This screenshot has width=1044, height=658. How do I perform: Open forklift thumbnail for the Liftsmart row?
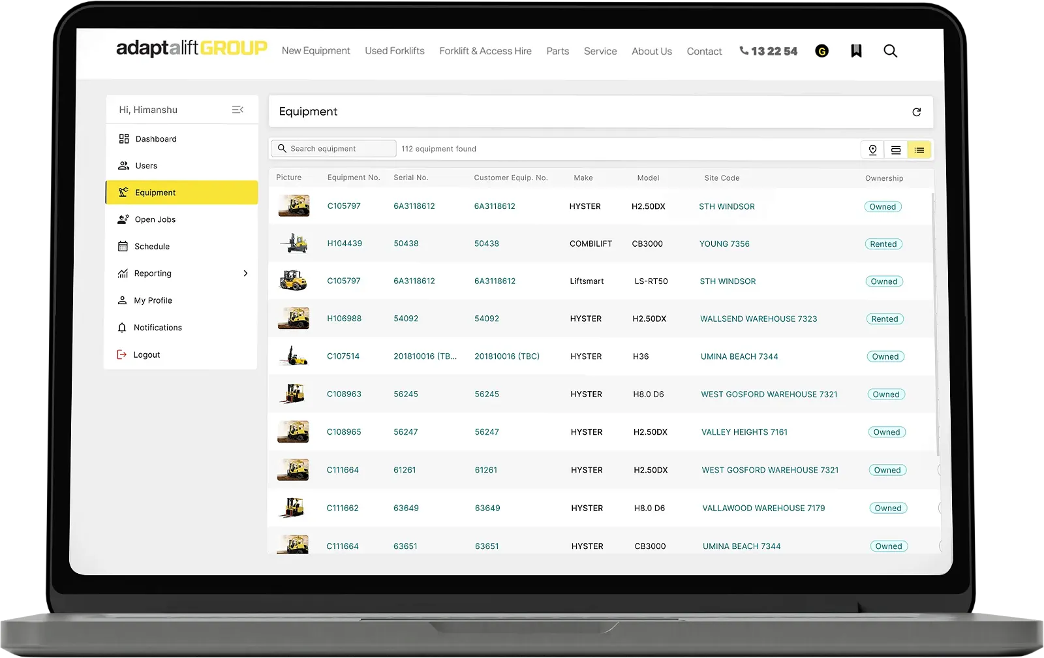click(x=294, y=281)
